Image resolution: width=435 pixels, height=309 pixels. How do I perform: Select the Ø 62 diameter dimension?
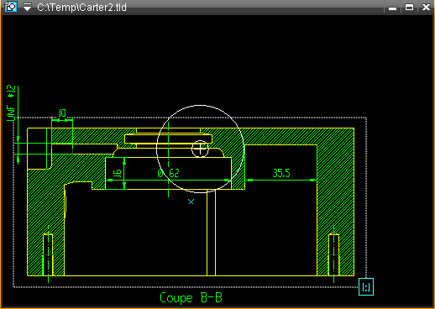click(168, 173)
